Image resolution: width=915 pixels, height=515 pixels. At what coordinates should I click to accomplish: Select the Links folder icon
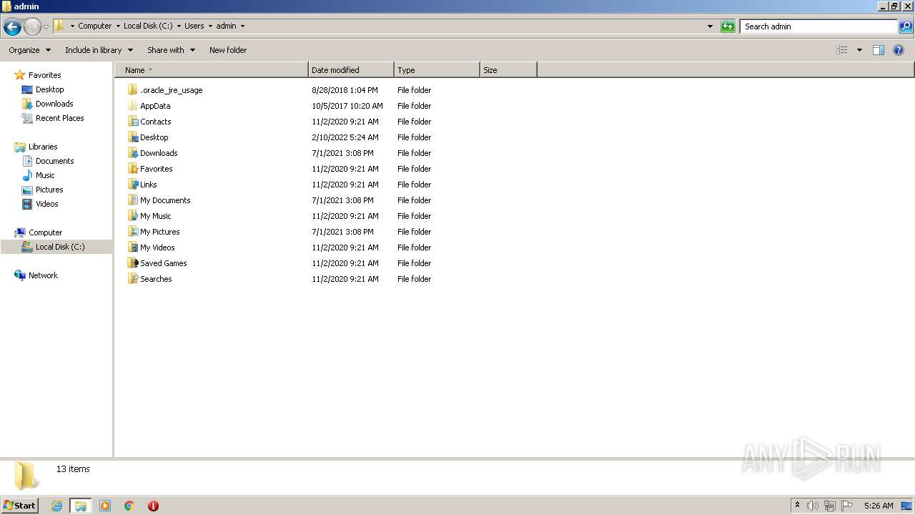[x=133, y=185]
